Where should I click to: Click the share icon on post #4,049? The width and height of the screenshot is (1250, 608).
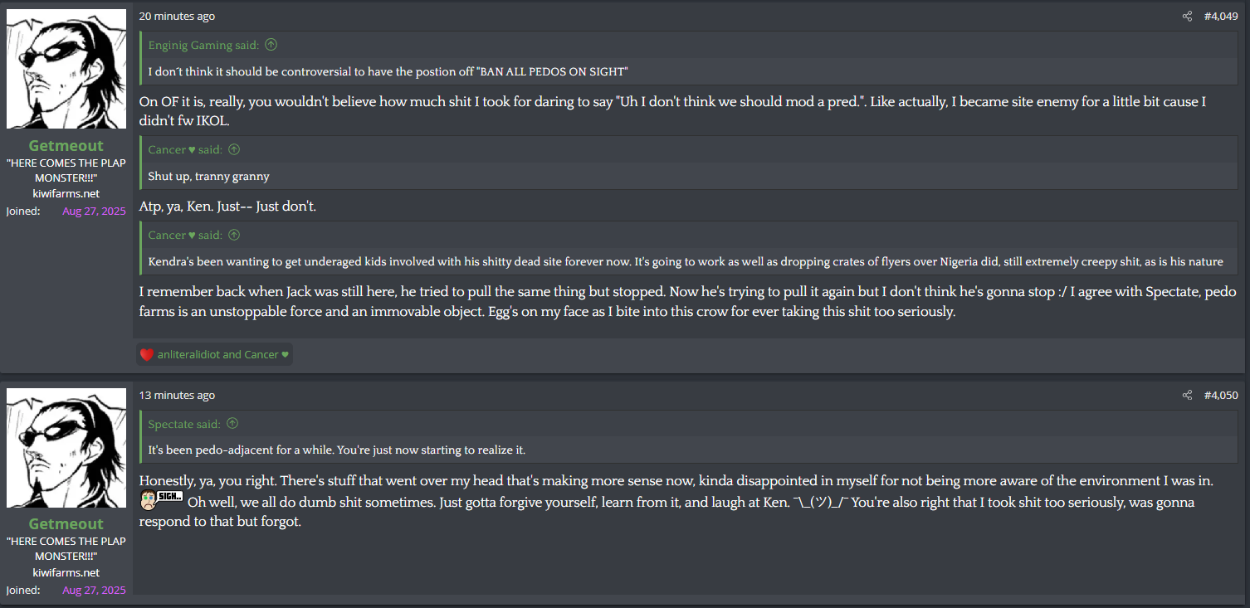coord(1187,17)
